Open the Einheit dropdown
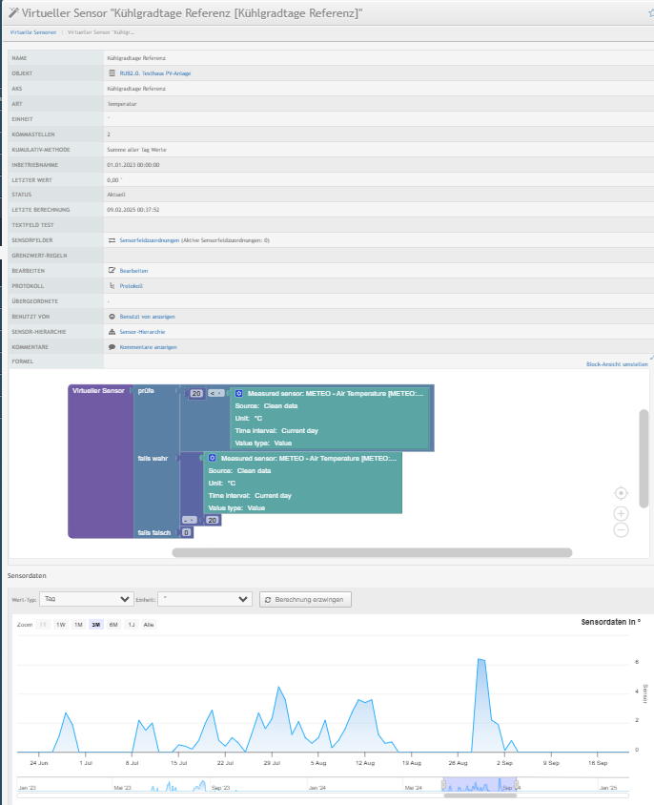Image resolution: width=654 pixels, height=805 pixels. click(205, 599)
